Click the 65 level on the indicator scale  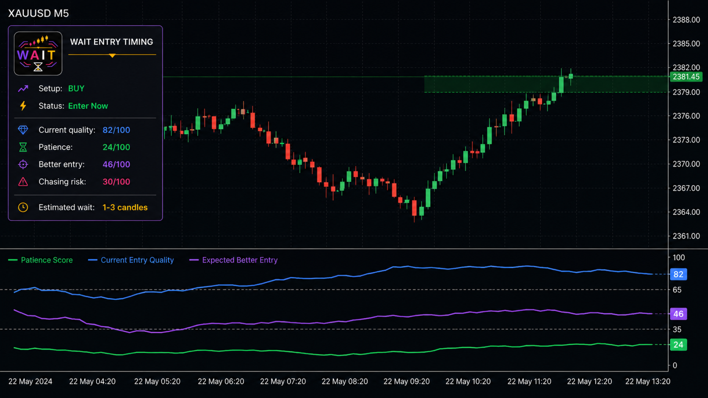pos(677,290)
